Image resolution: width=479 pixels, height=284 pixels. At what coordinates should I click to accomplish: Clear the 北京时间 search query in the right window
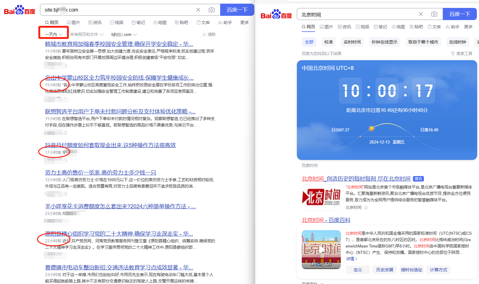tap(421, 14)
